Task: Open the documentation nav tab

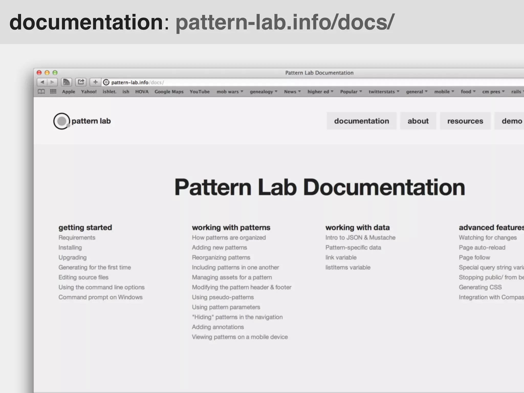Action: click(x=361, y=121)
